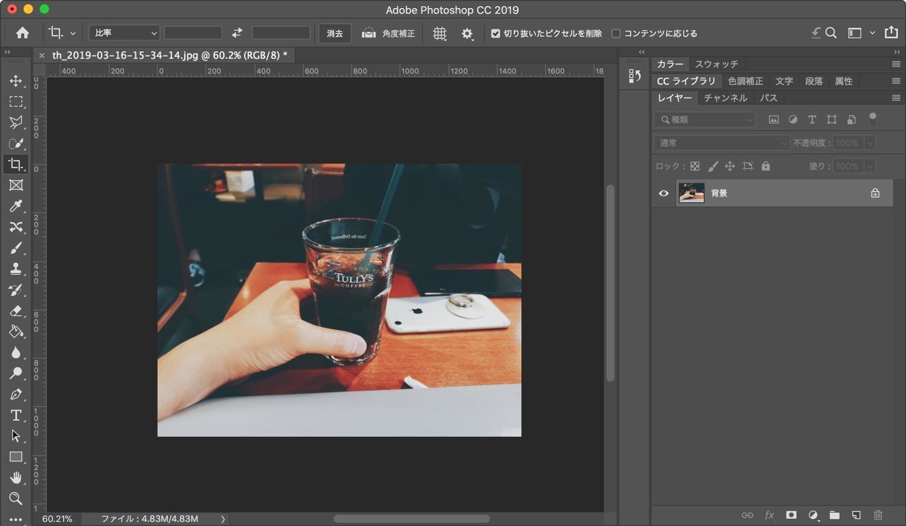Switch to the 文字 tab
Screen dimensions: 906x526
(784, 81)
